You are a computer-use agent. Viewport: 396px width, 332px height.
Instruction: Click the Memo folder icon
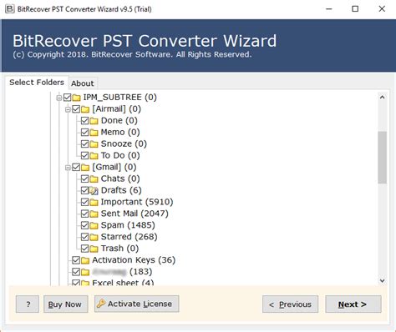coord(94,133)
